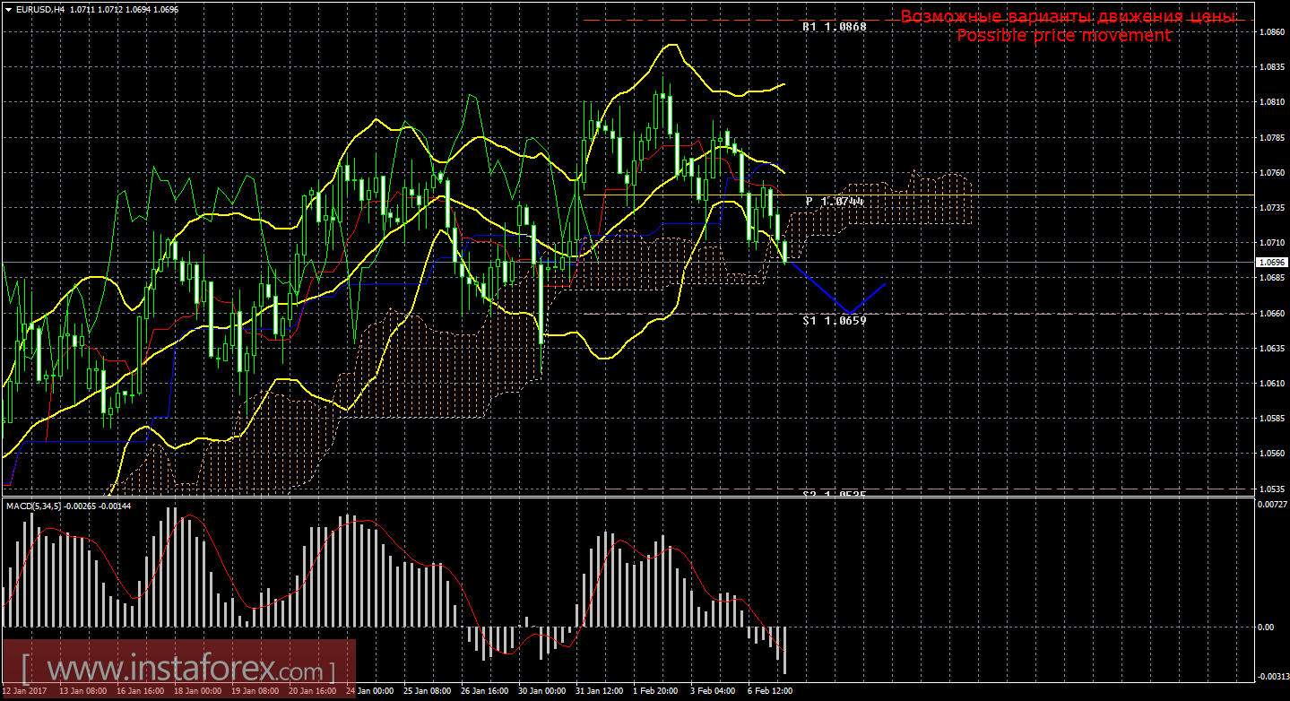Viewport: 1290px width, 701px height.
Task: Click the '6 Feb 12:00' time axis label
Action: pyautogui.click(x=771, y=691)
